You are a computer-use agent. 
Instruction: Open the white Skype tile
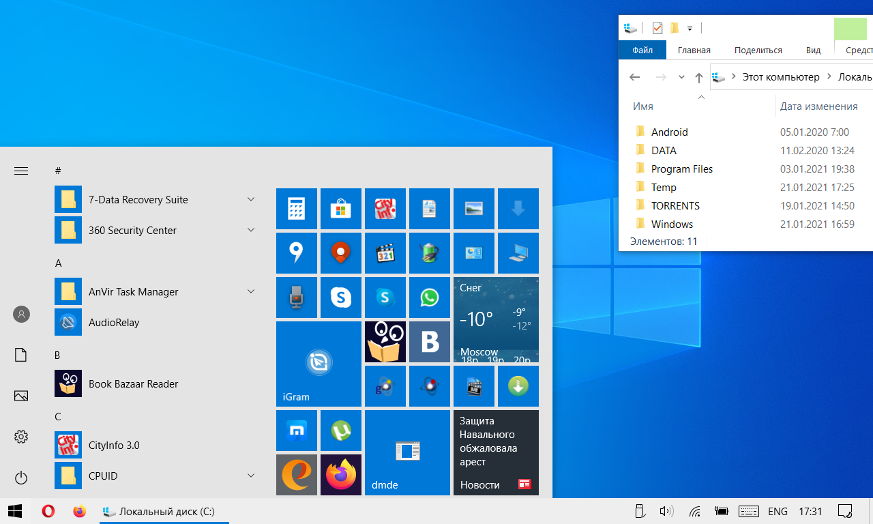pyautogui.click(x=340, y=297)
